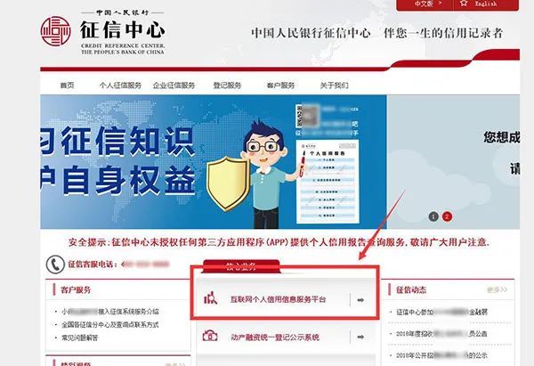Switch language to 中文版

coord(424,4)
